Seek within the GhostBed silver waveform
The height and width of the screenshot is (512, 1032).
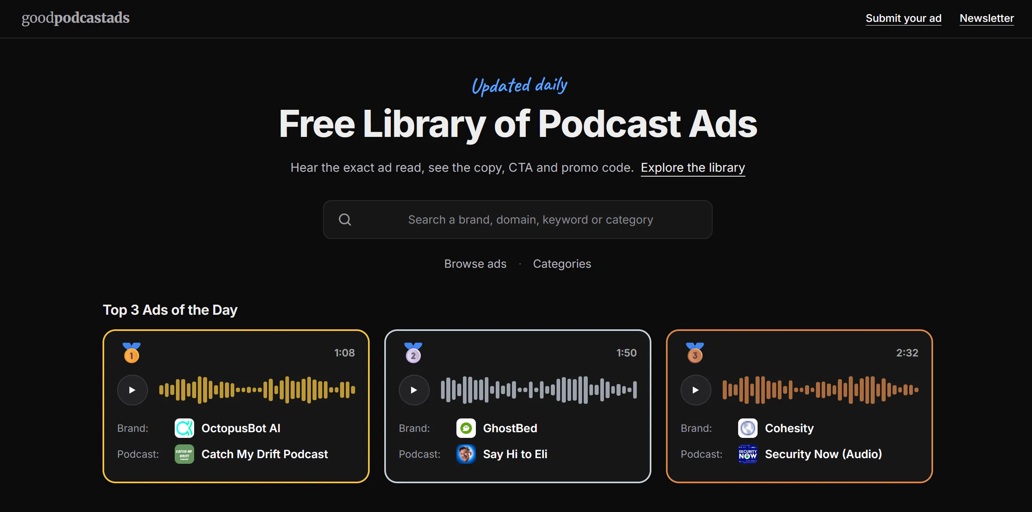pyautogui.click(x=539, y=390)
